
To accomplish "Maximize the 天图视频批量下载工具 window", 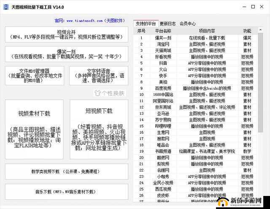I will (253, 7).
